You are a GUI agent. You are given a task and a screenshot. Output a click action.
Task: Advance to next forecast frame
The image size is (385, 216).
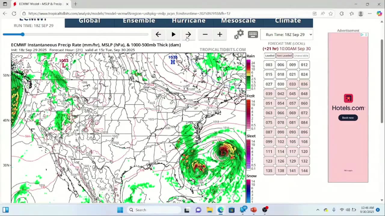(188, 34)
